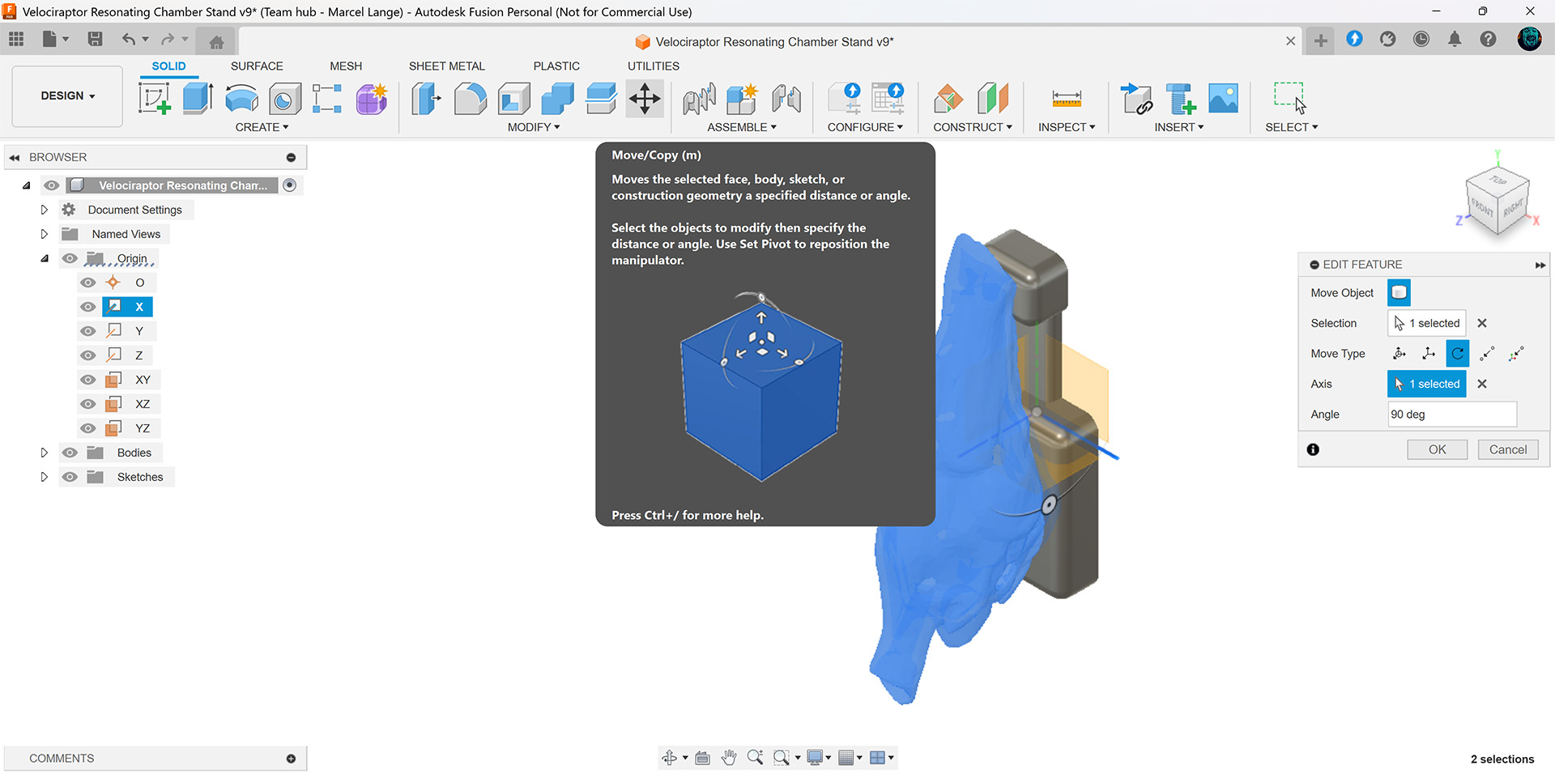The height and width of the screenshot is (774, 1555).
Task: Select the Offset Face tool
Action: pyautogui.click(x=601, y=99)
